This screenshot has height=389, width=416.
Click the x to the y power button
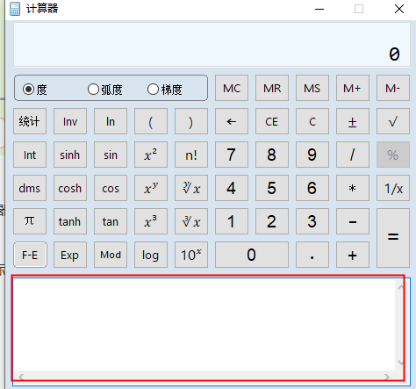[151, 188]
